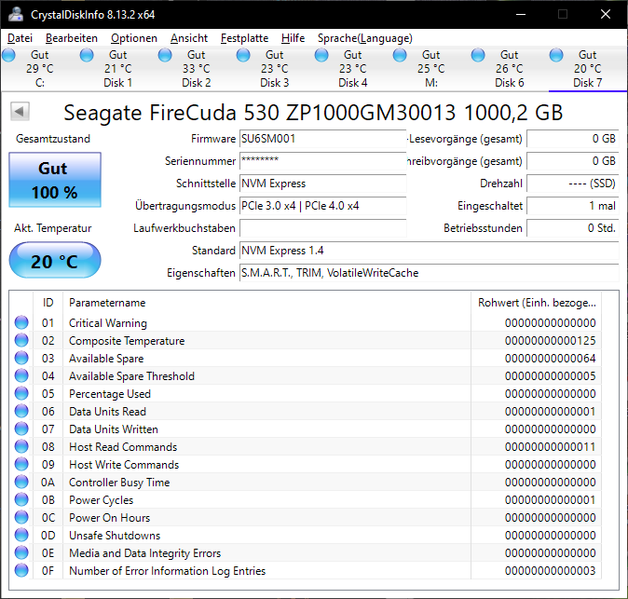This screenshot has width=628, height=599.
Task: Click status icon of Error Information Log Entries row
Action: (21, 570)
